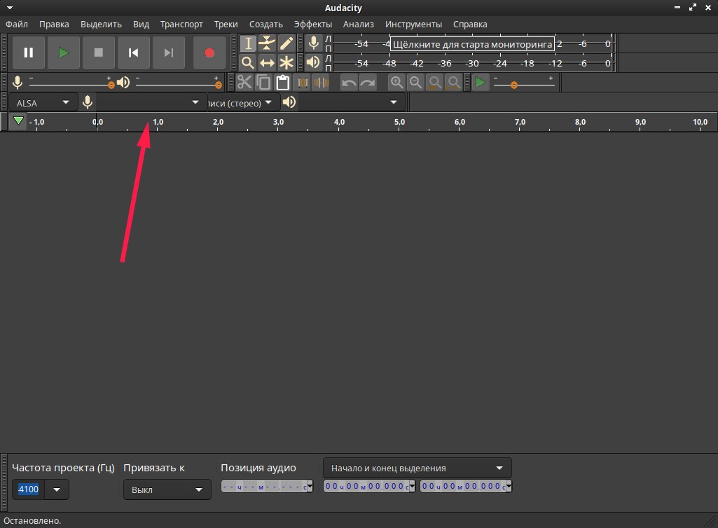Open the Треки menu
This screenshot has width=718, height=528.
pyautogui.click(x=226, y=25)
